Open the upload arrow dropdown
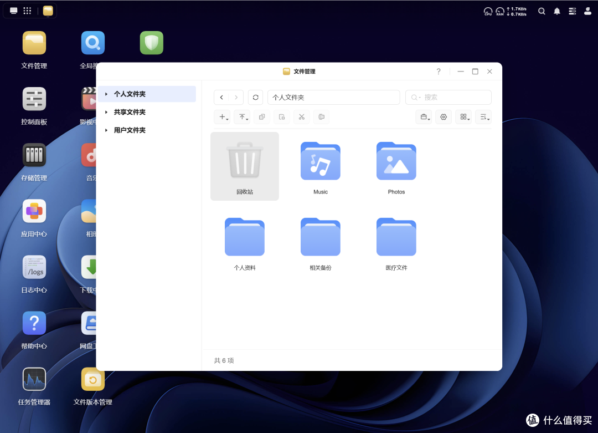This screenshot has width=598, height=433. click(x=242, y=117)
